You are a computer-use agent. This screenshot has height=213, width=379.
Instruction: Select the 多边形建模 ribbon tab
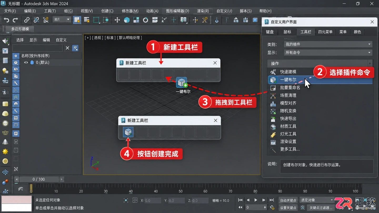coord(20,29)
